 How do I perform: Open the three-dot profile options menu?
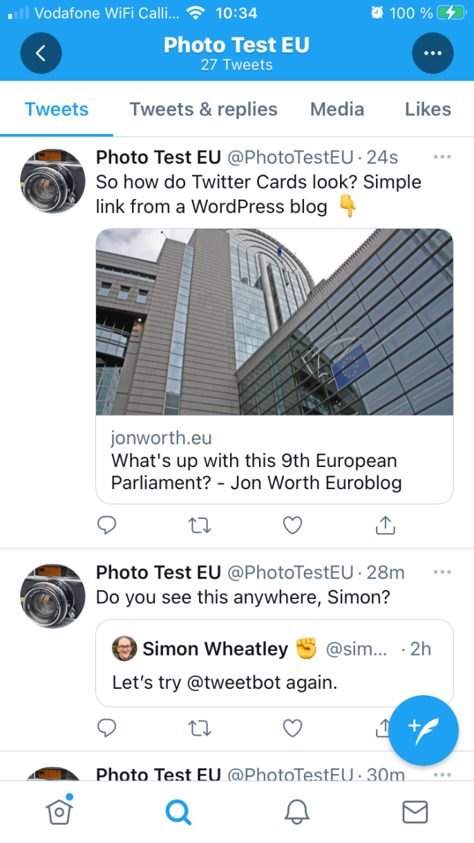pyautogui.click(x=433, y=53)
